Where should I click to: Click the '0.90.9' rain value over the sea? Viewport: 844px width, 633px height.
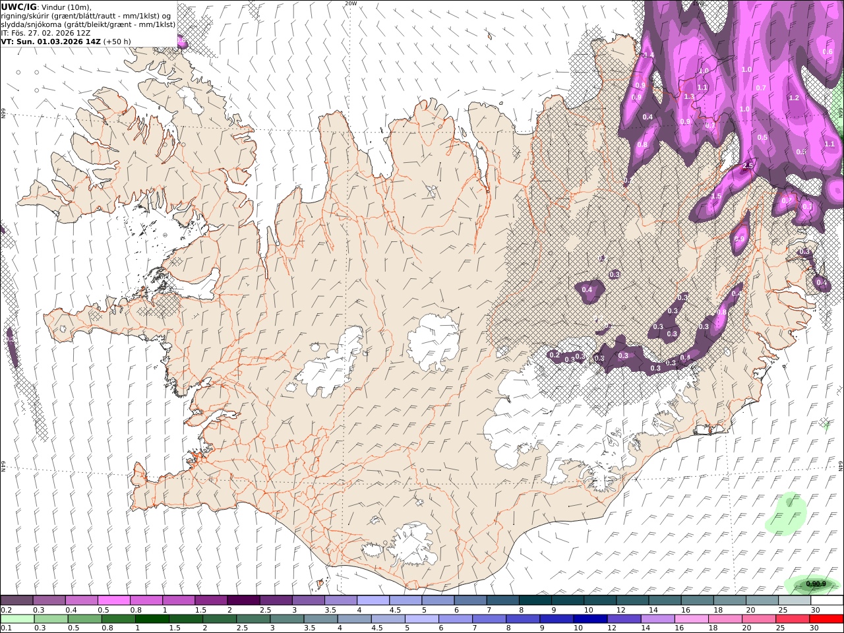[816, 584]
